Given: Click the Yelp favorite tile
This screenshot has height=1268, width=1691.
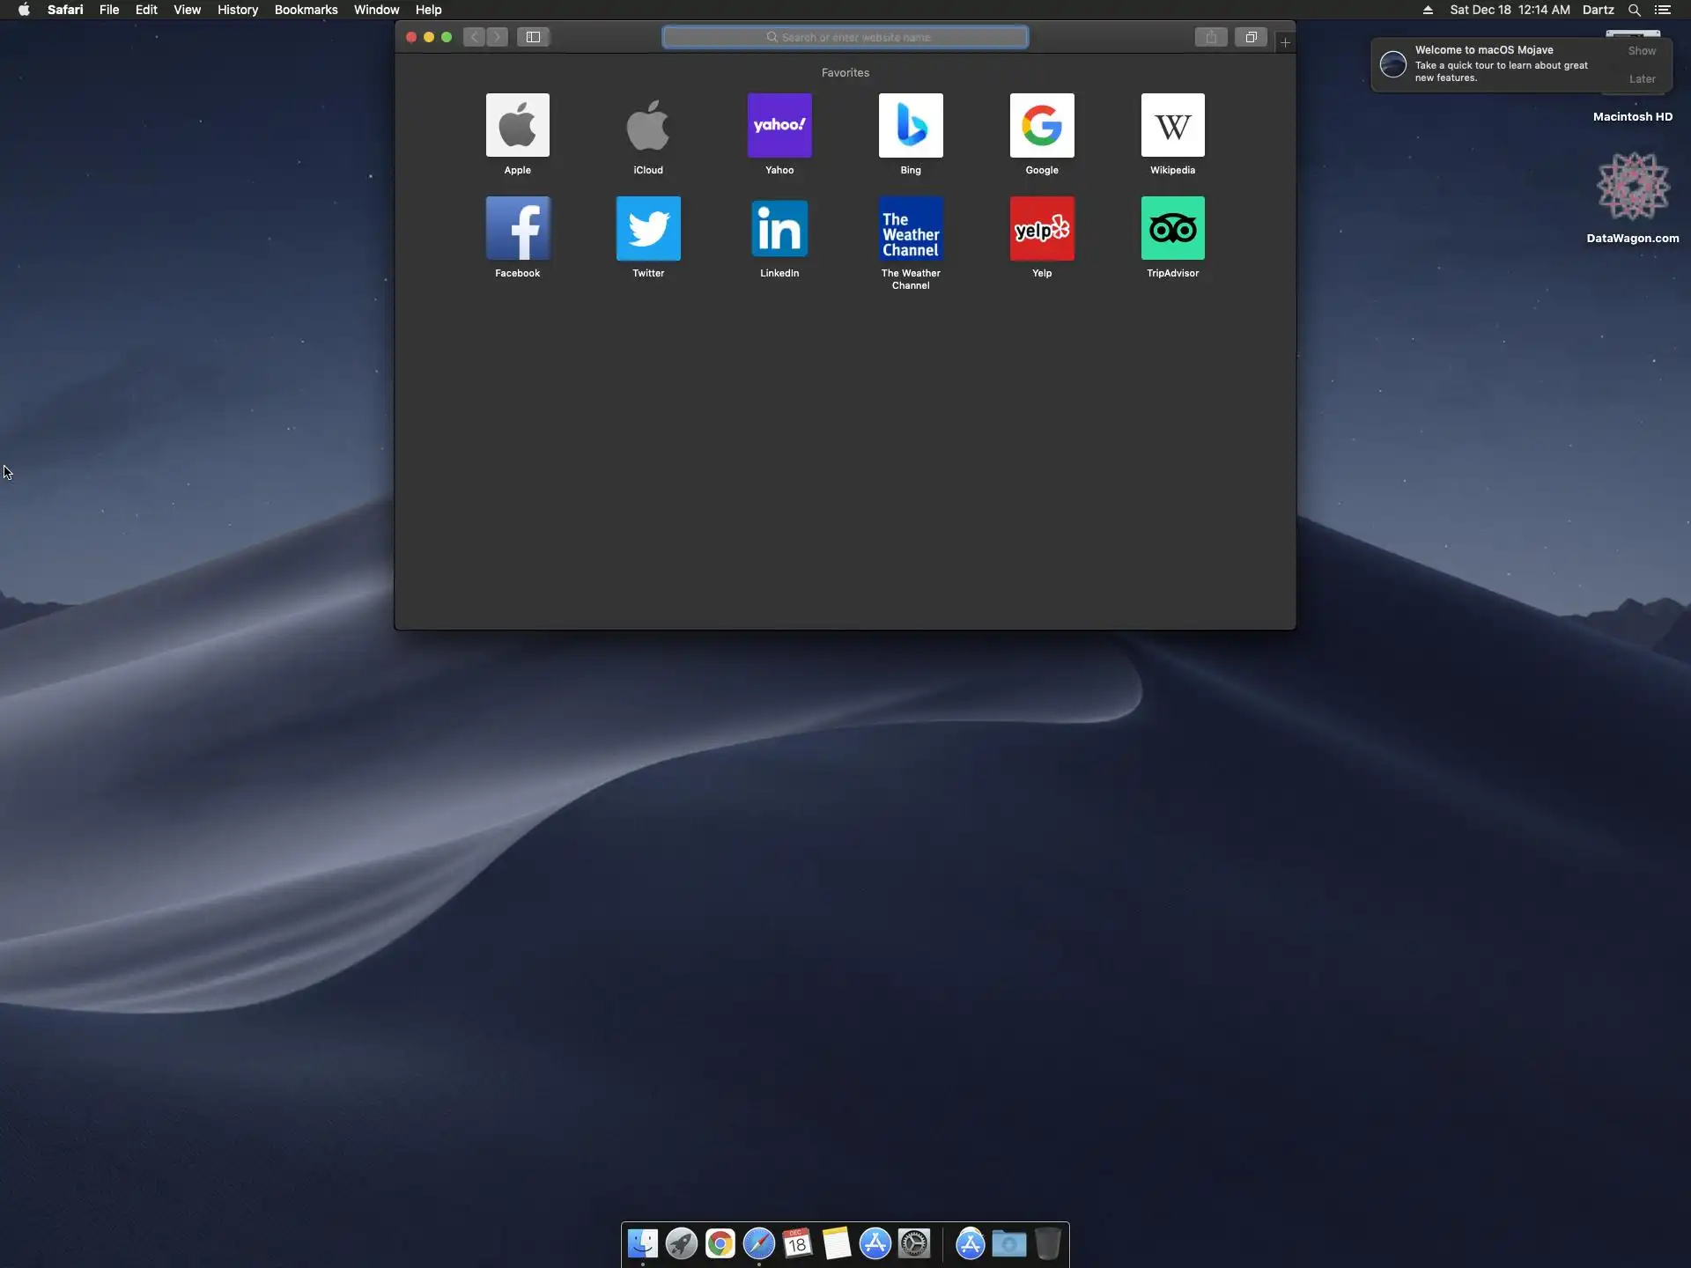Looking at the screenshot, I should pyautogui.click(x=1042, y=229).
